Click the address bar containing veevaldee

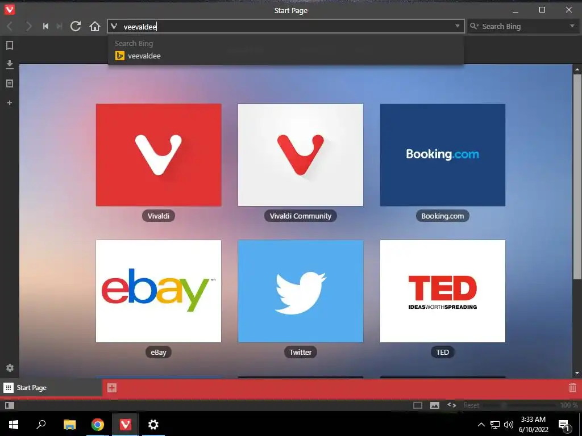286,26
